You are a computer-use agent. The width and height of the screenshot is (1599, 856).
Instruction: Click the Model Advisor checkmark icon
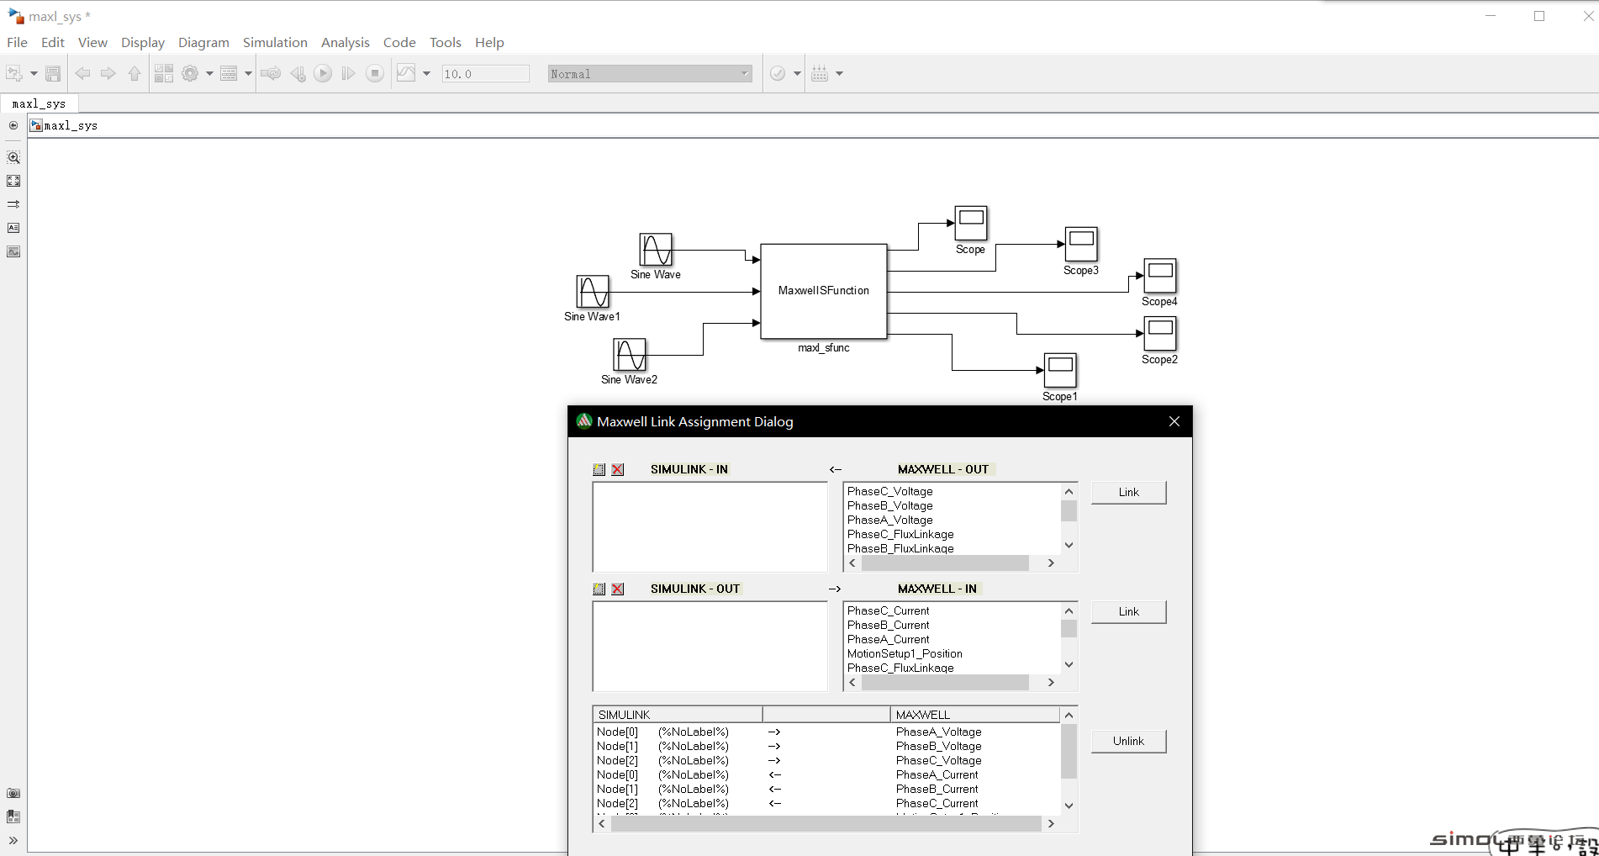(778, 74)
